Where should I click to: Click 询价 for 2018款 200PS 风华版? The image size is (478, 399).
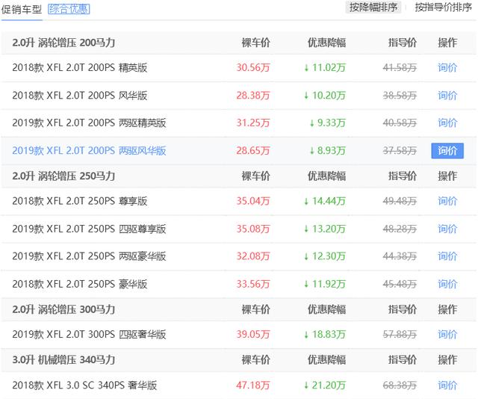pyautogui.click(x=447, y=96)
